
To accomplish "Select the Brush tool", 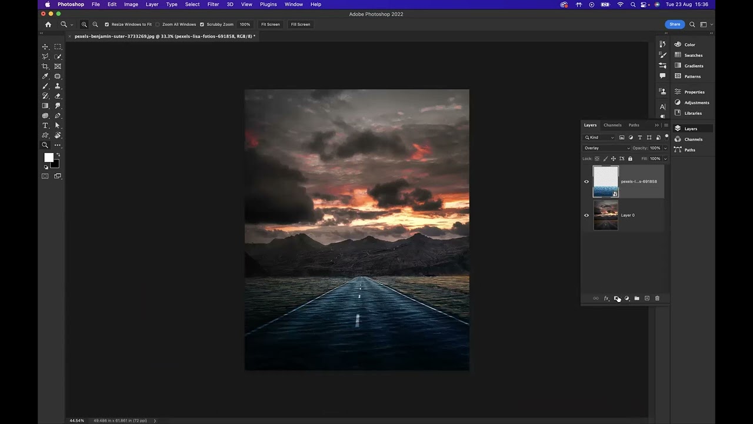I will tap(45, 86).
